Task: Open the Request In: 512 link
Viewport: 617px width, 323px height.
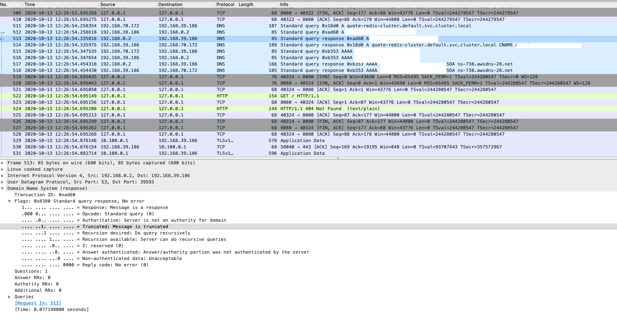Action: tap(38, 303)
